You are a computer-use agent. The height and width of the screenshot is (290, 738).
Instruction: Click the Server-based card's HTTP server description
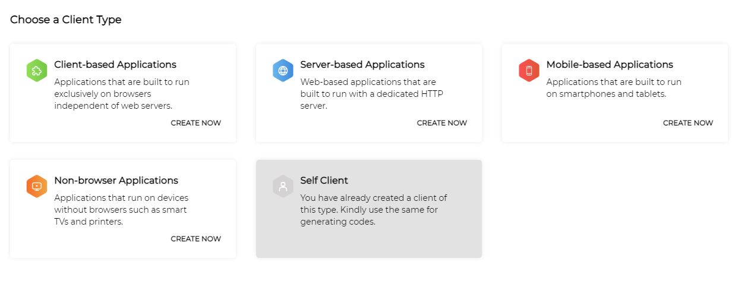coord(371,94)
